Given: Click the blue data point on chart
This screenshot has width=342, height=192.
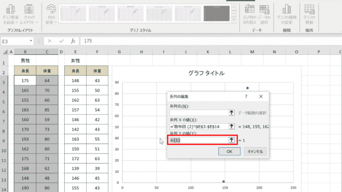Looking at the screenshot, I should coord(247,88).
